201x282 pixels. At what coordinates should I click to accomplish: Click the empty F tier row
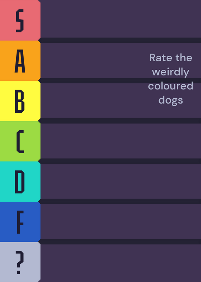point(121,222)
